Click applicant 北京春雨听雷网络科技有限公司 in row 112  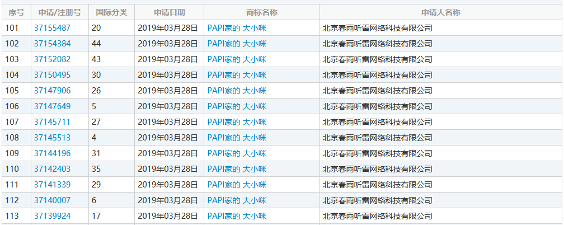click(x=377, y=200)
